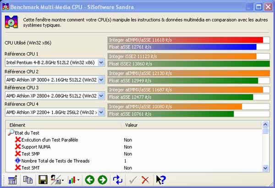Click the Valeur column header
Viewport: 275px width, 188px height.
(x=192, y=125)
